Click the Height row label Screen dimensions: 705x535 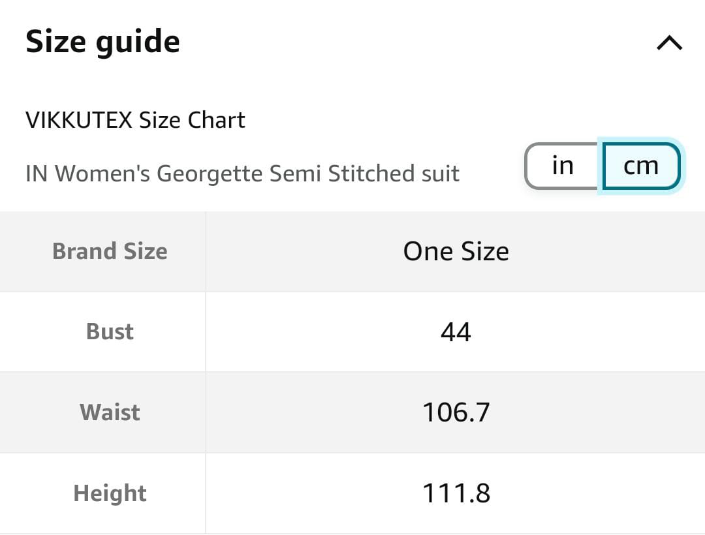(110, 493)
